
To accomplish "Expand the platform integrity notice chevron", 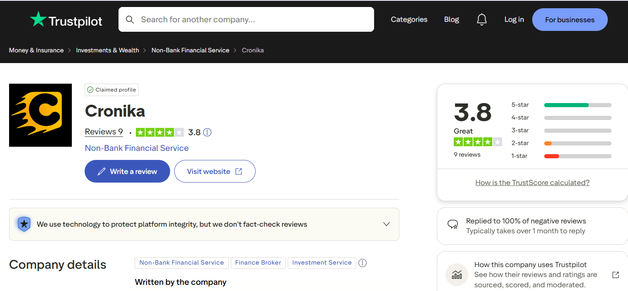I will (386, 224).
